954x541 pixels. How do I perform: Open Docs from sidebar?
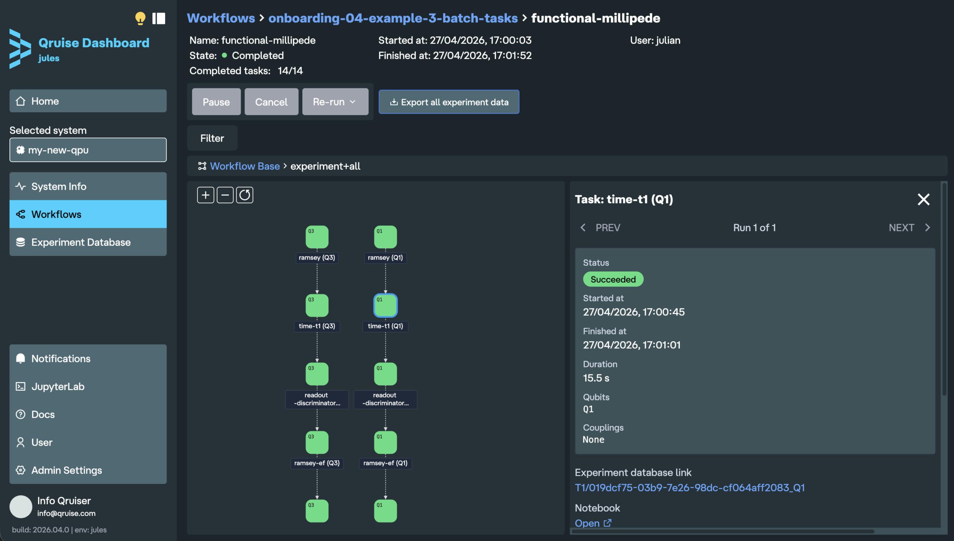(x=88, y=414)
